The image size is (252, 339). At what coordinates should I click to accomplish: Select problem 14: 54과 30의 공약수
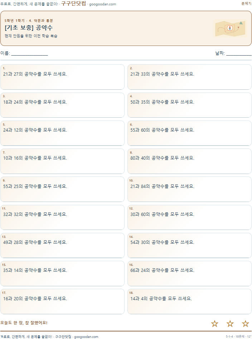[189, 245]
